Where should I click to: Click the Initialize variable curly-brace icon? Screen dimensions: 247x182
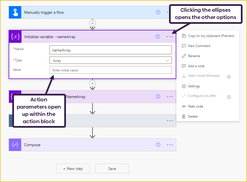pos(15,37)
